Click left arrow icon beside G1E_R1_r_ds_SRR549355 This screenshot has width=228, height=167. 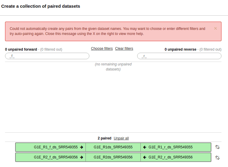[x=145, y=147]
